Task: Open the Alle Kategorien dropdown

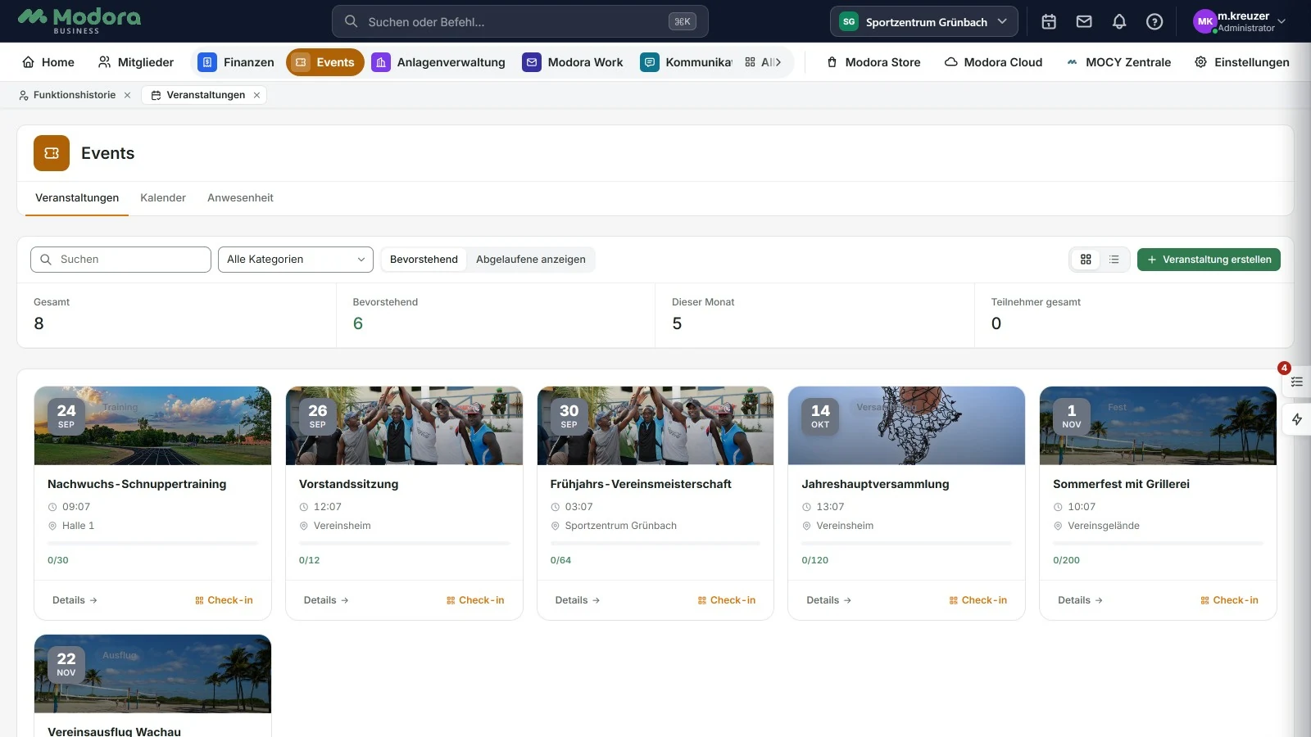Action: [296, 260]
